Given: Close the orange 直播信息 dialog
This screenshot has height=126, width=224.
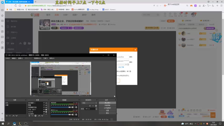Looking at the screenshot, I should (x=135, y=50).
